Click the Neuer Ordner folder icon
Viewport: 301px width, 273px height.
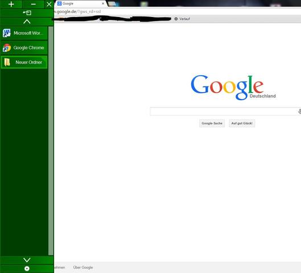click(x=7, y=62)
